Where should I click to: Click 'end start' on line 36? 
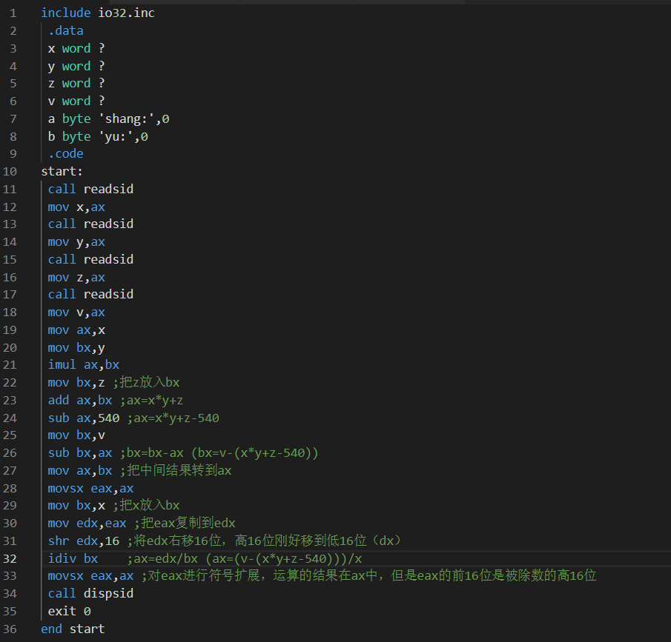point(73,629)
